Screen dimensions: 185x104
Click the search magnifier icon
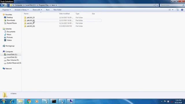(183, 5)
